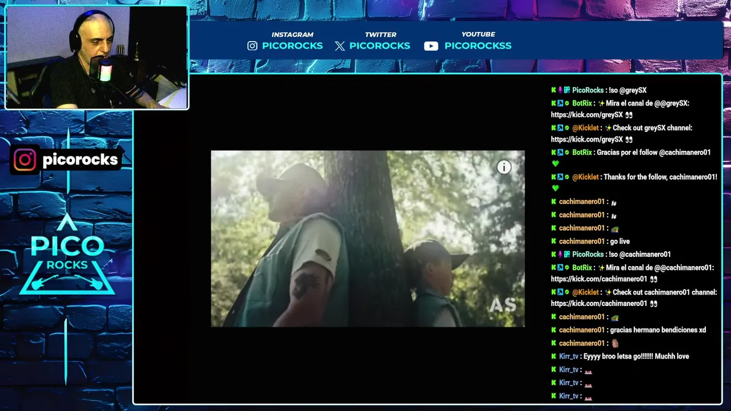Viewport: 731px width, 411px height.
Task: Click 'Mira el canal de @@greySX' text
Action: pyautogui.click(x=648, y=103)
